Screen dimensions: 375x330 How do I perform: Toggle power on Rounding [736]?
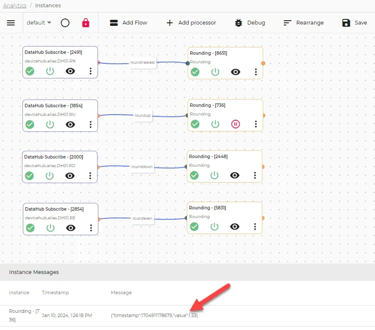215,124
